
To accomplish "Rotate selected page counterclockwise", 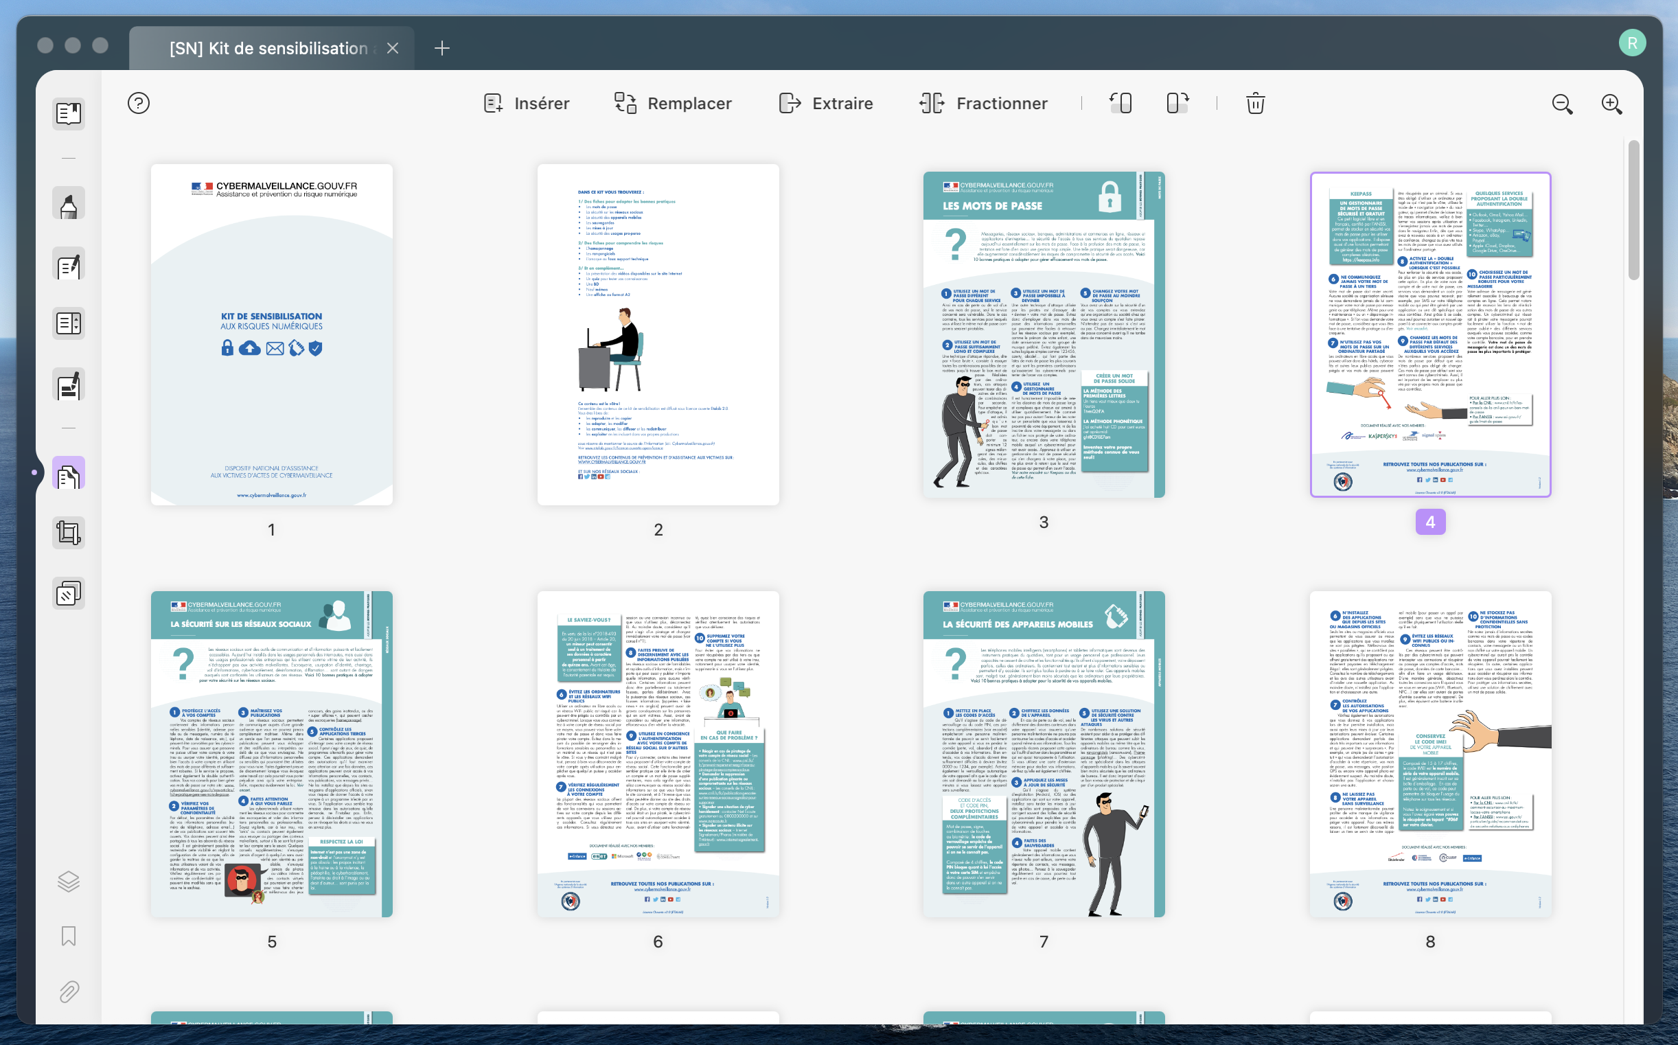I will tap(1120, 104).
